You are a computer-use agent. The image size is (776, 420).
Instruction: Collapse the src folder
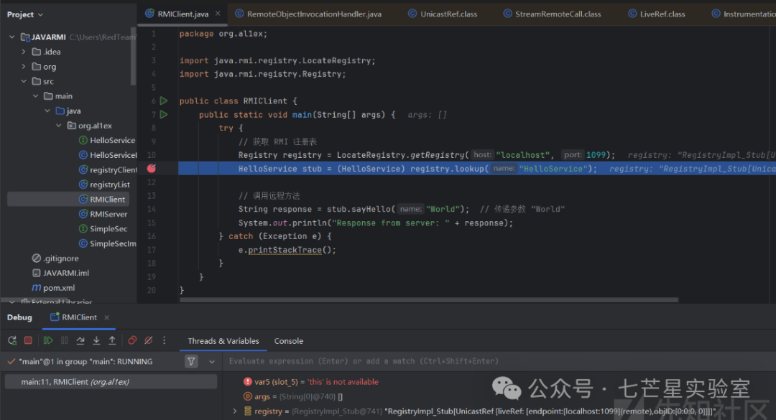23,81
